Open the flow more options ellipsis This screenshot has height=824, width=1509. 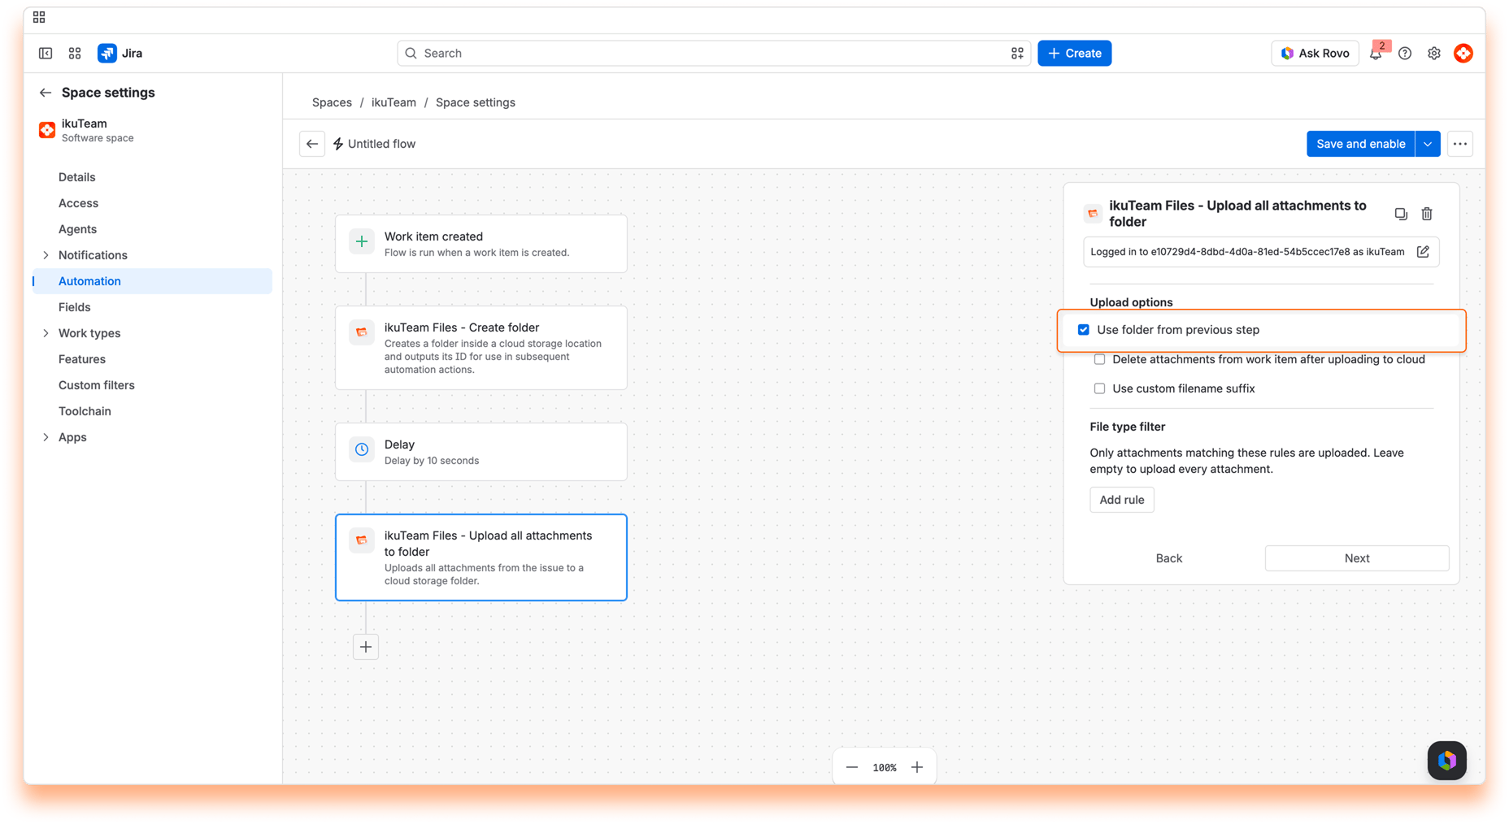[x=1460, y=144]
